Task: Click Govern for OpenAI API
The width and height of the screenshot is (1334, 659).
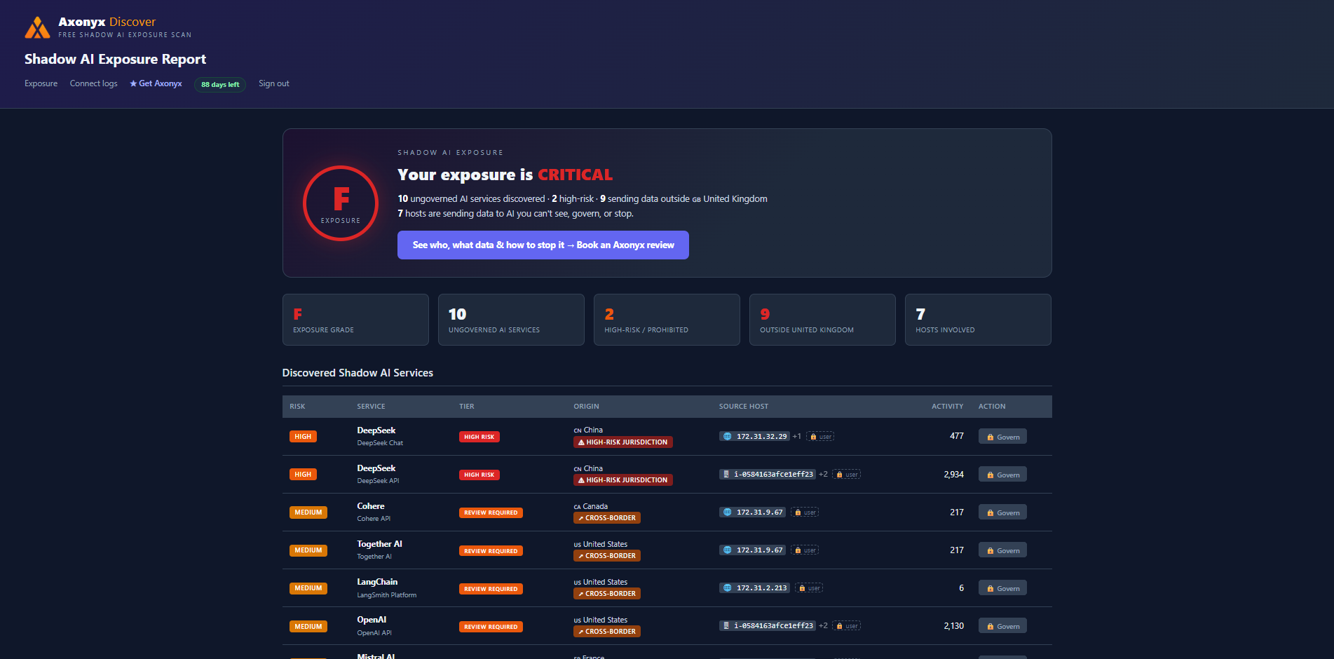Action: [x=1002, y=625]
